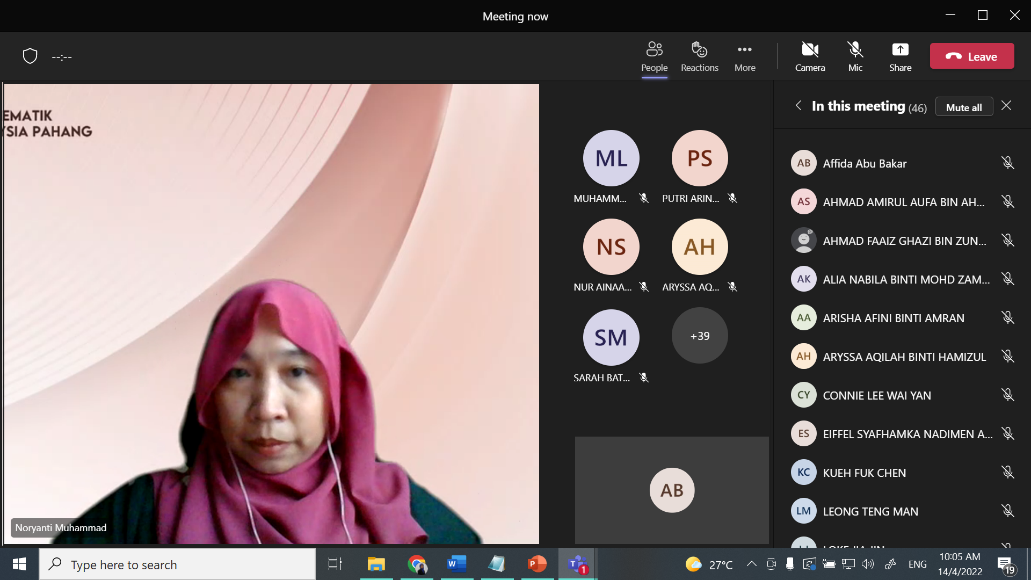
Task: Open the More actions menu
Action: point(745,56)
